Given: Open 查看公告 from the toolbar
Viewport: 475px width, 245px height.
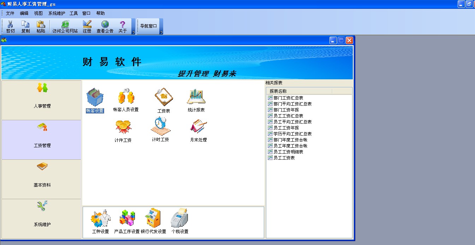Looking at the screenshot, I should [x=105, y=26].
